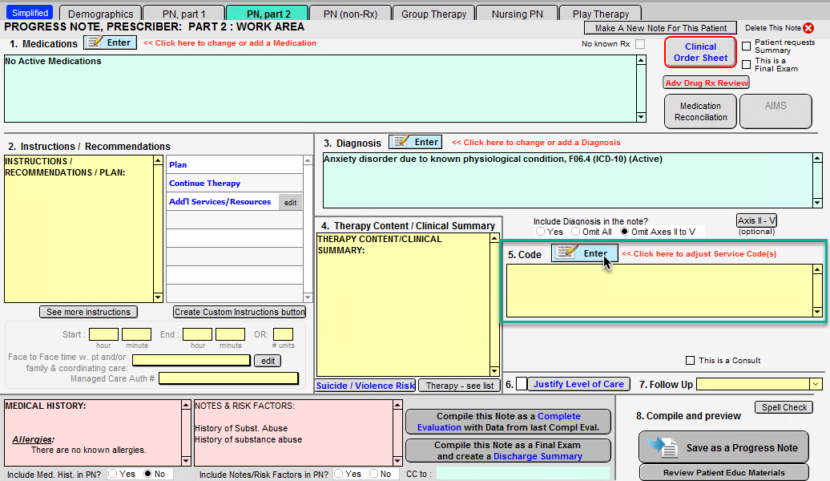Screen dimensions: 830x481
Task: Open the Clinical Order Sheet
Action: [x=700, y=52]
